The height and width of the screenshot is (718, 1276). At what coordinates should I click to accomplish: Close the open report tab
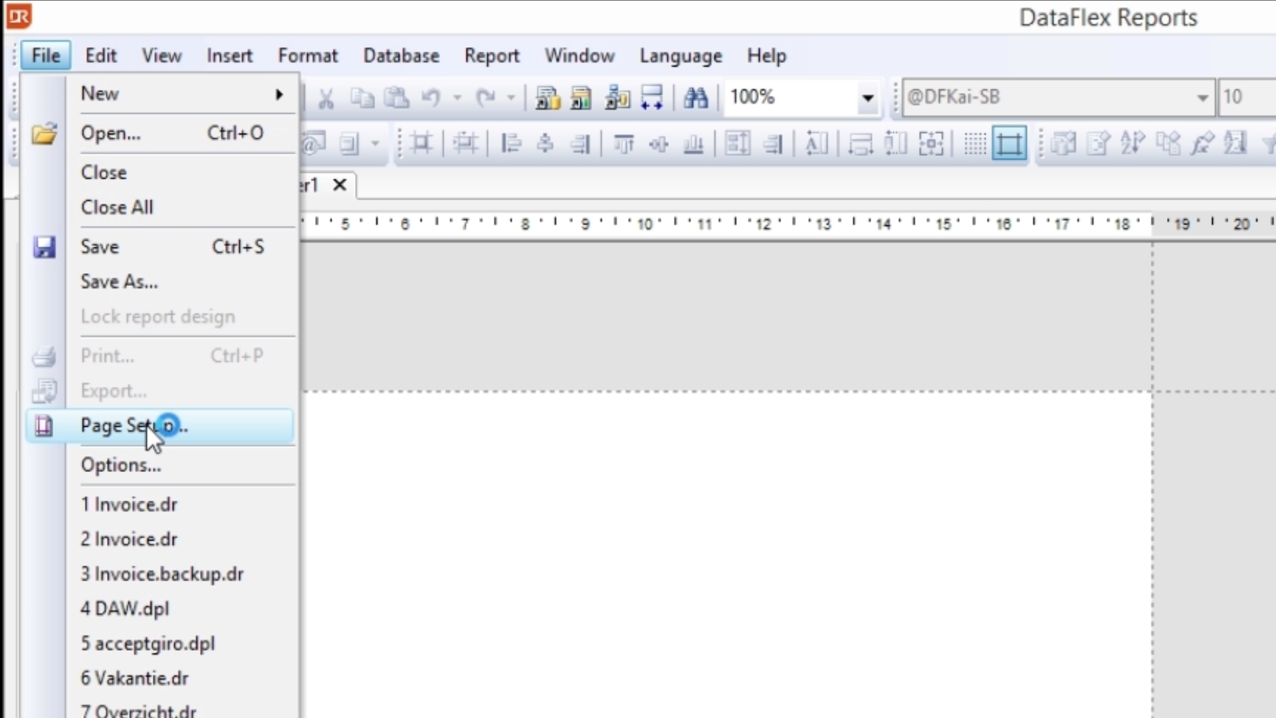(340, 185)
